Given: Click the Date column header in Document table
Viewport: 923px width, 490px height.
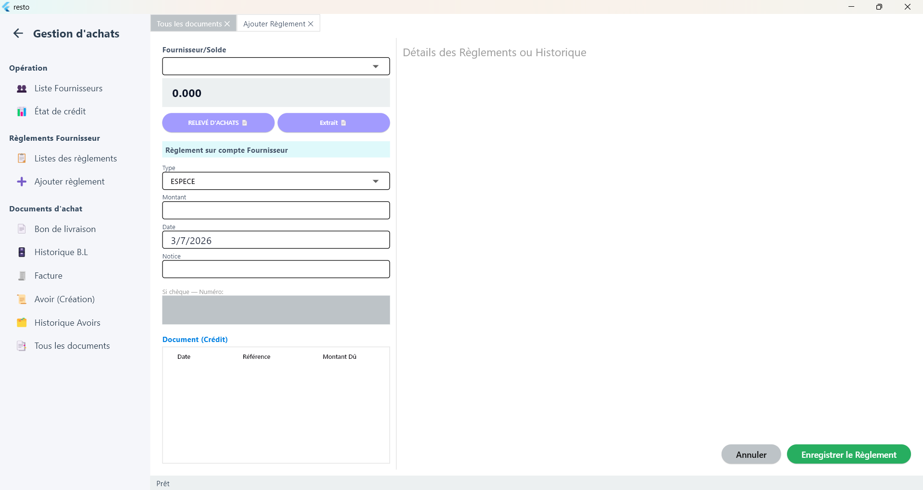Looking at the screenshot, I should 184,356.
